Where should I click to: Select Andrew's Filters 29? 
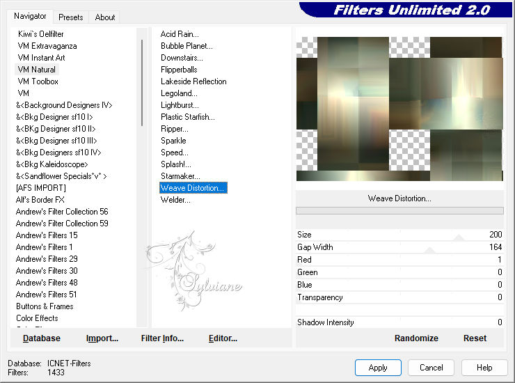[x=47, y=259]
